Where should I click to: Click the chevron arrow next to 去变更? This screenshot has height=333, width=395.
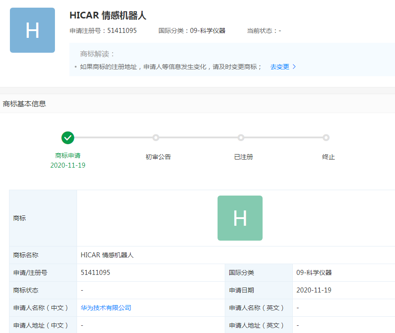(294, 67)
